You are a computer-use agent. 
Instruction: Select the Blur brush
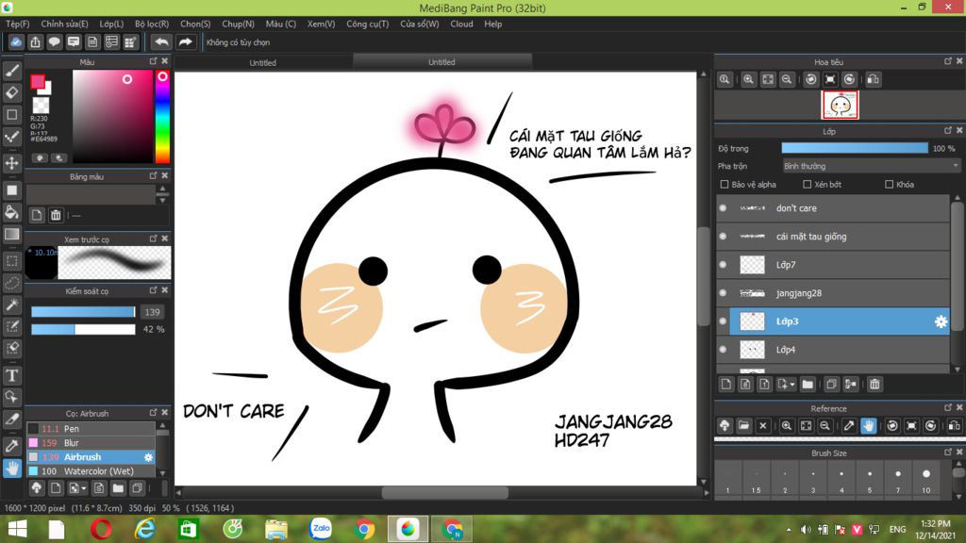click(91, 443)
